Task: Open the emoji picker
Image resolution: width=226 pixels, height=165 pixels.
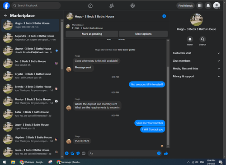Action: (159, 153)
